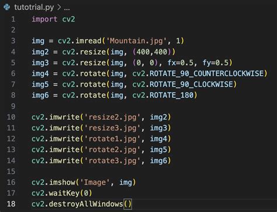Click 'ROTATE_180' constant on line 8
The image size is (277, 212).
click(171, 96)
